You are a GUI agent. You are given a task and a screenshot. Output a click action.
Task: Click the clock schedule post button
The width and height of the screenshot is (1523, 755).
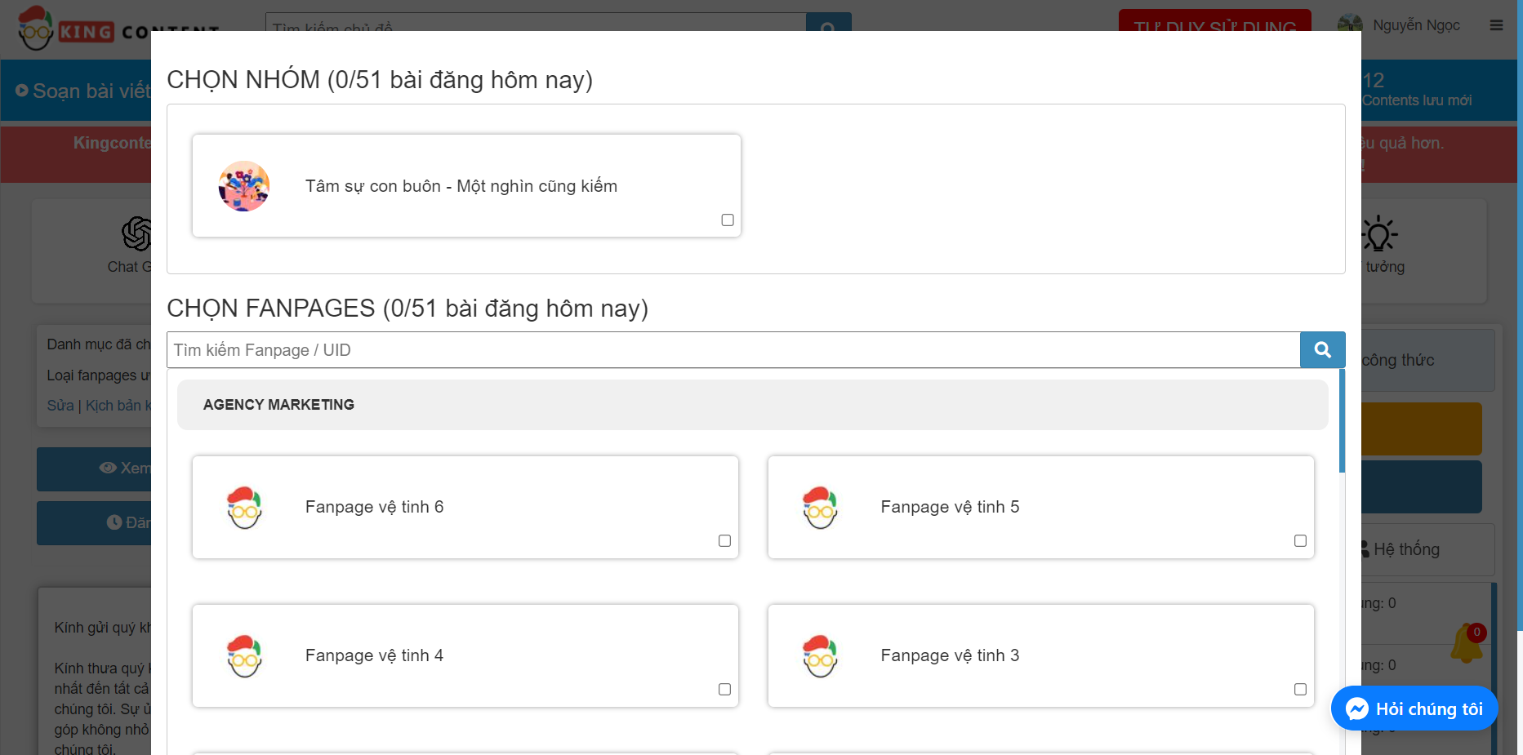tap(94, 522)
